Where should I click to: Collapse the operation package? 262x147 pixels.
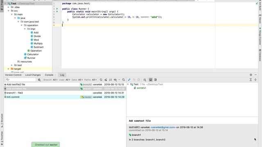pos(22,25)
